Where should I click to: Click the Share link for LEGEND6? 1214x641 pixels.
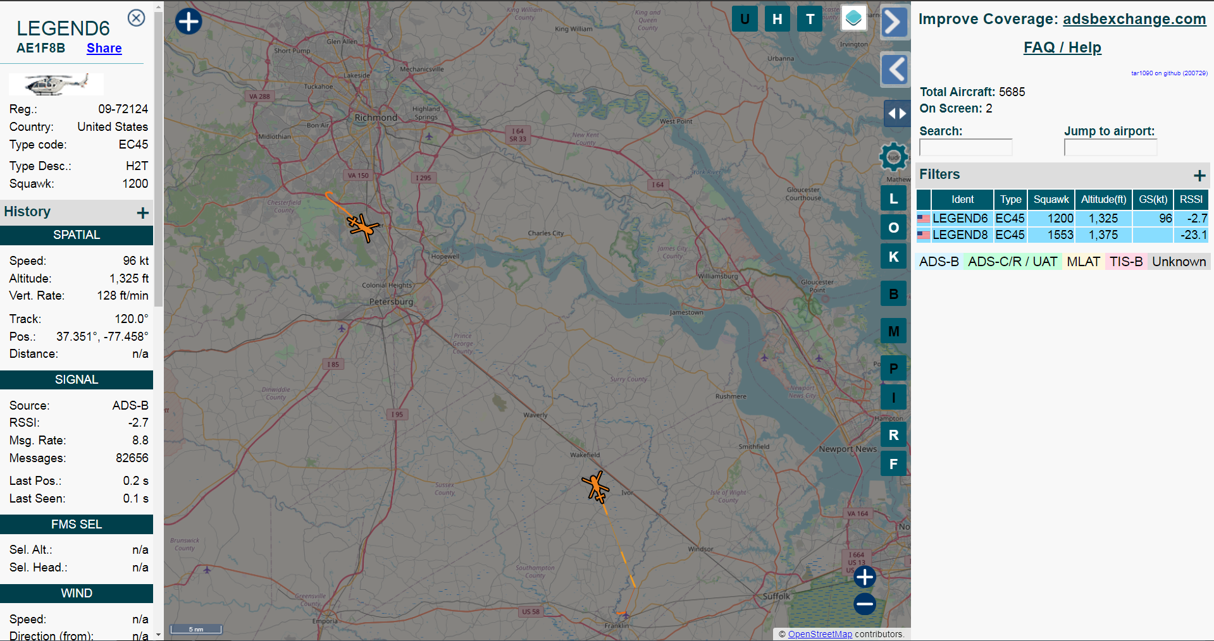pos(104,48)
